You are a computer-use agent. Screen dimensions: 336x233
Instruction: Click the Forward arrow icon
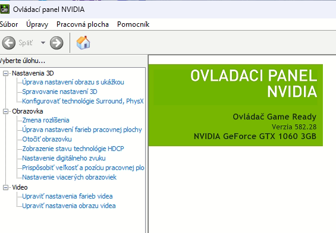56,43
